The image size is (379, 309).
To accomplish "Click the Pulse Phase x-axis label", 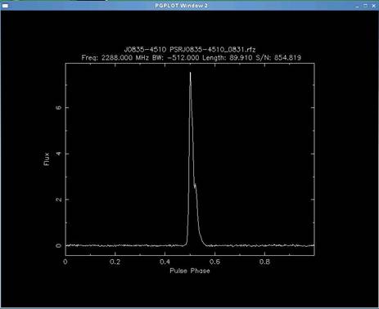I will click(x=190, y=271).
